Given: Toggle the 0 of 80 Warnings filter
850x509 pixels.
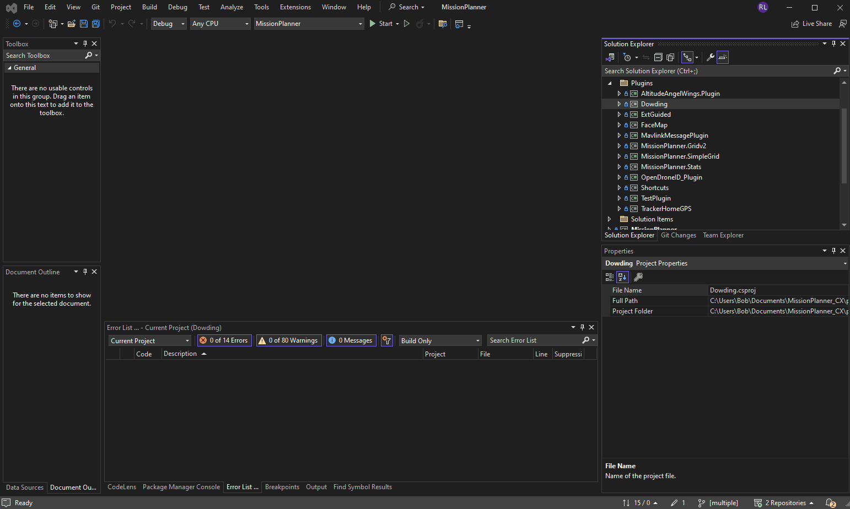Looking at the screenshot, I should (288, 340).
